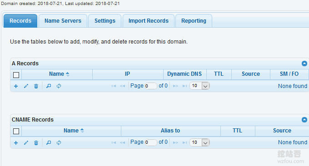Check the select-all box in CNAME Records
This screenshot has width=309, height=166.
(x=16, y=131)
